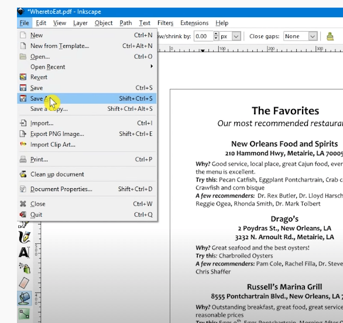The width and height of the screenshot is (343, 323).
Task: Click the Clean up document icon
Action: pos(23,174)
